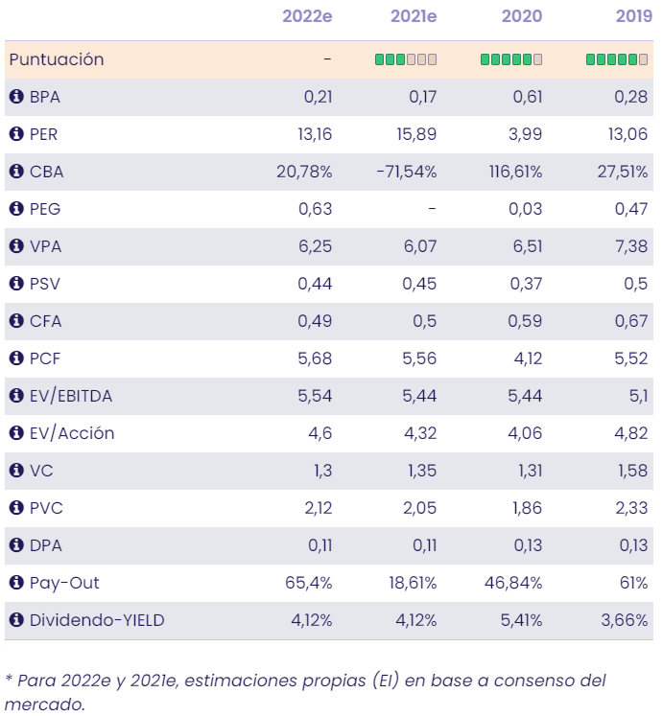
Task: Click the Dividendo-YIELD info icon
Action: click(x=15, y=620)
